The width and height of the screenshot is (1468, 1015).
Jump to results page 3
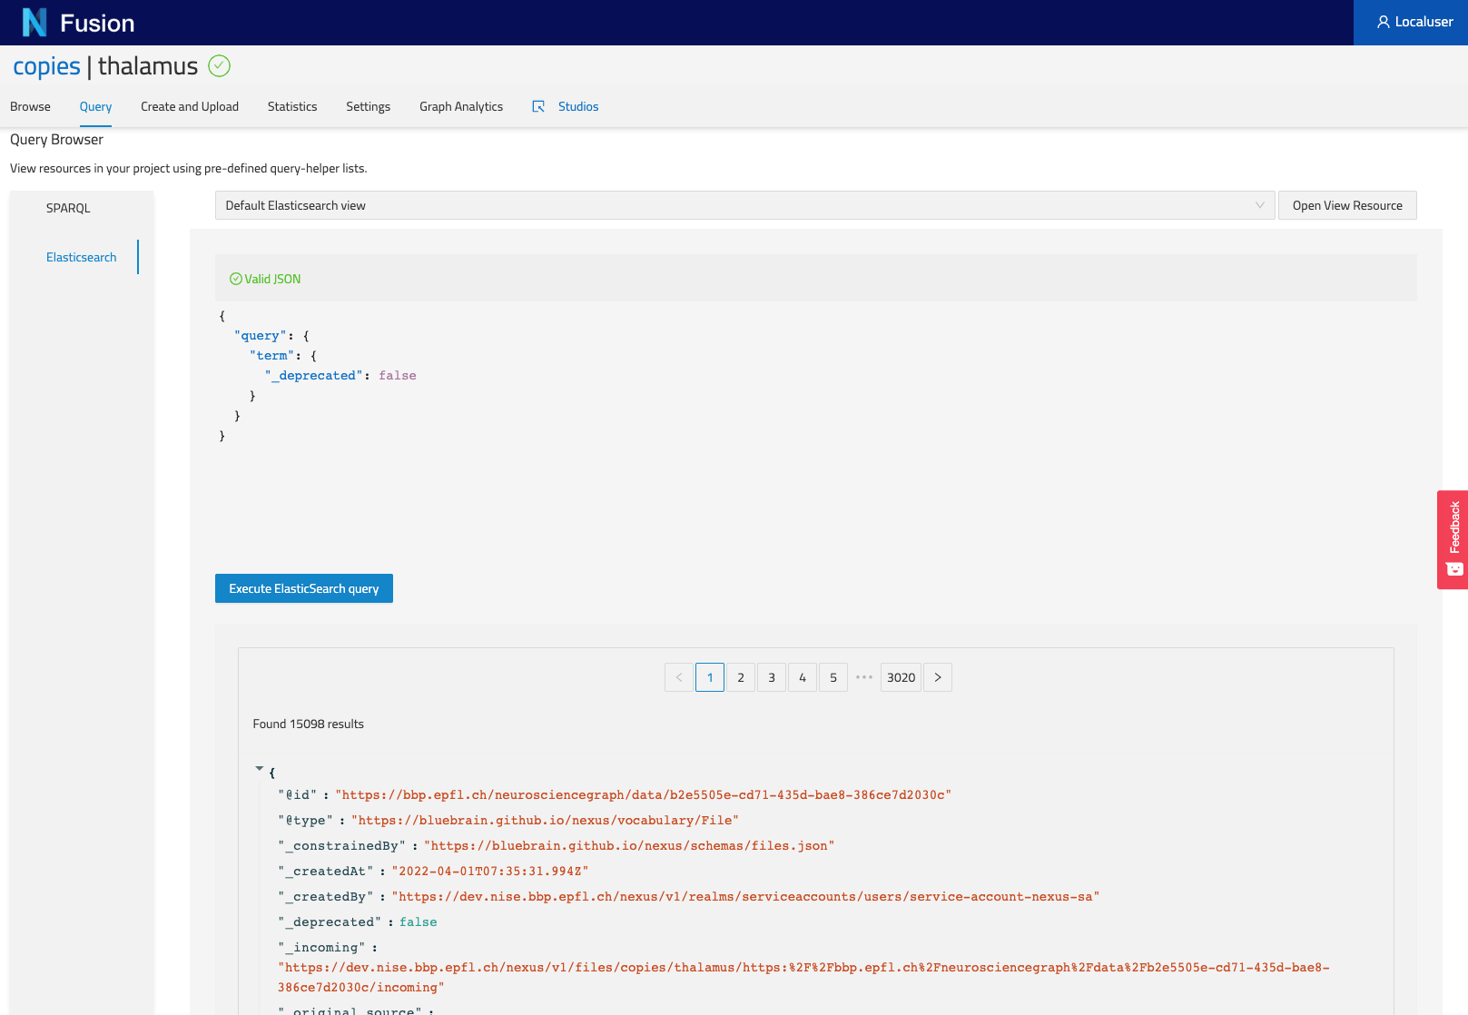(772, 677)
